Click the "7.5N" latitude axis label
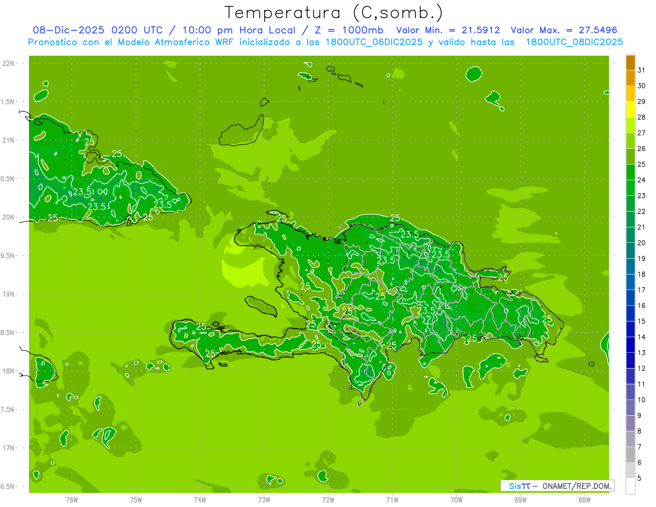The image size is (656, 507). pos(8,409)
